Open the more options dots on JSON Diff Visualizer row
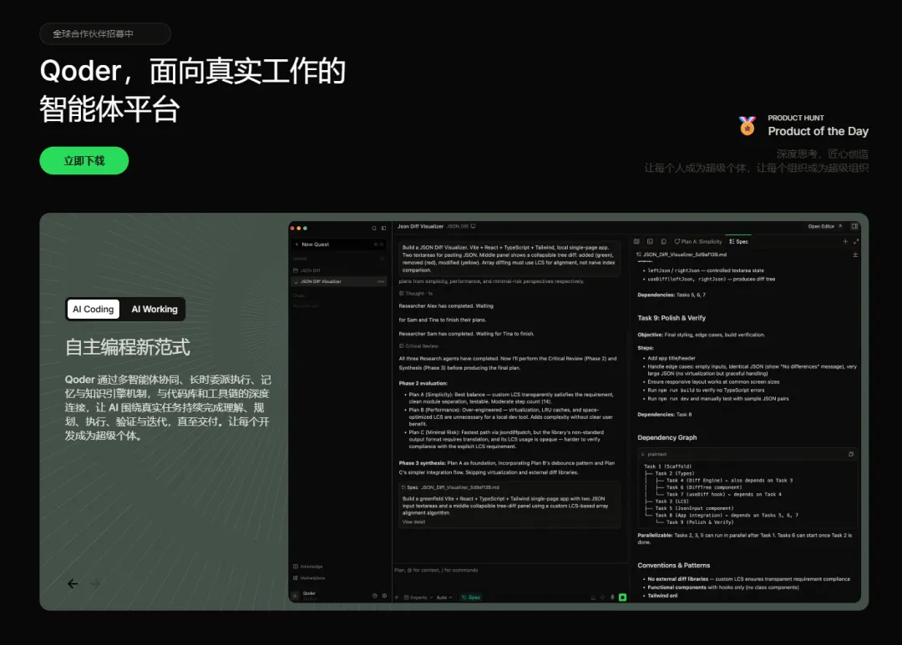The height and width of the screenshot is (645, 902). 380,282
